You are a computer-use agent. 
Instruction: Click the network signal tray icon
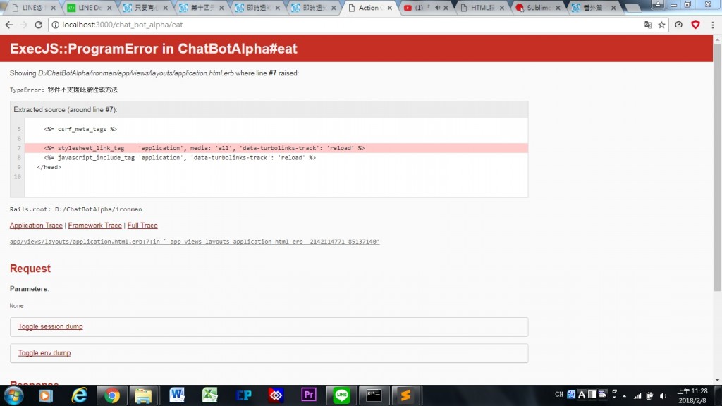click(637, 396)
